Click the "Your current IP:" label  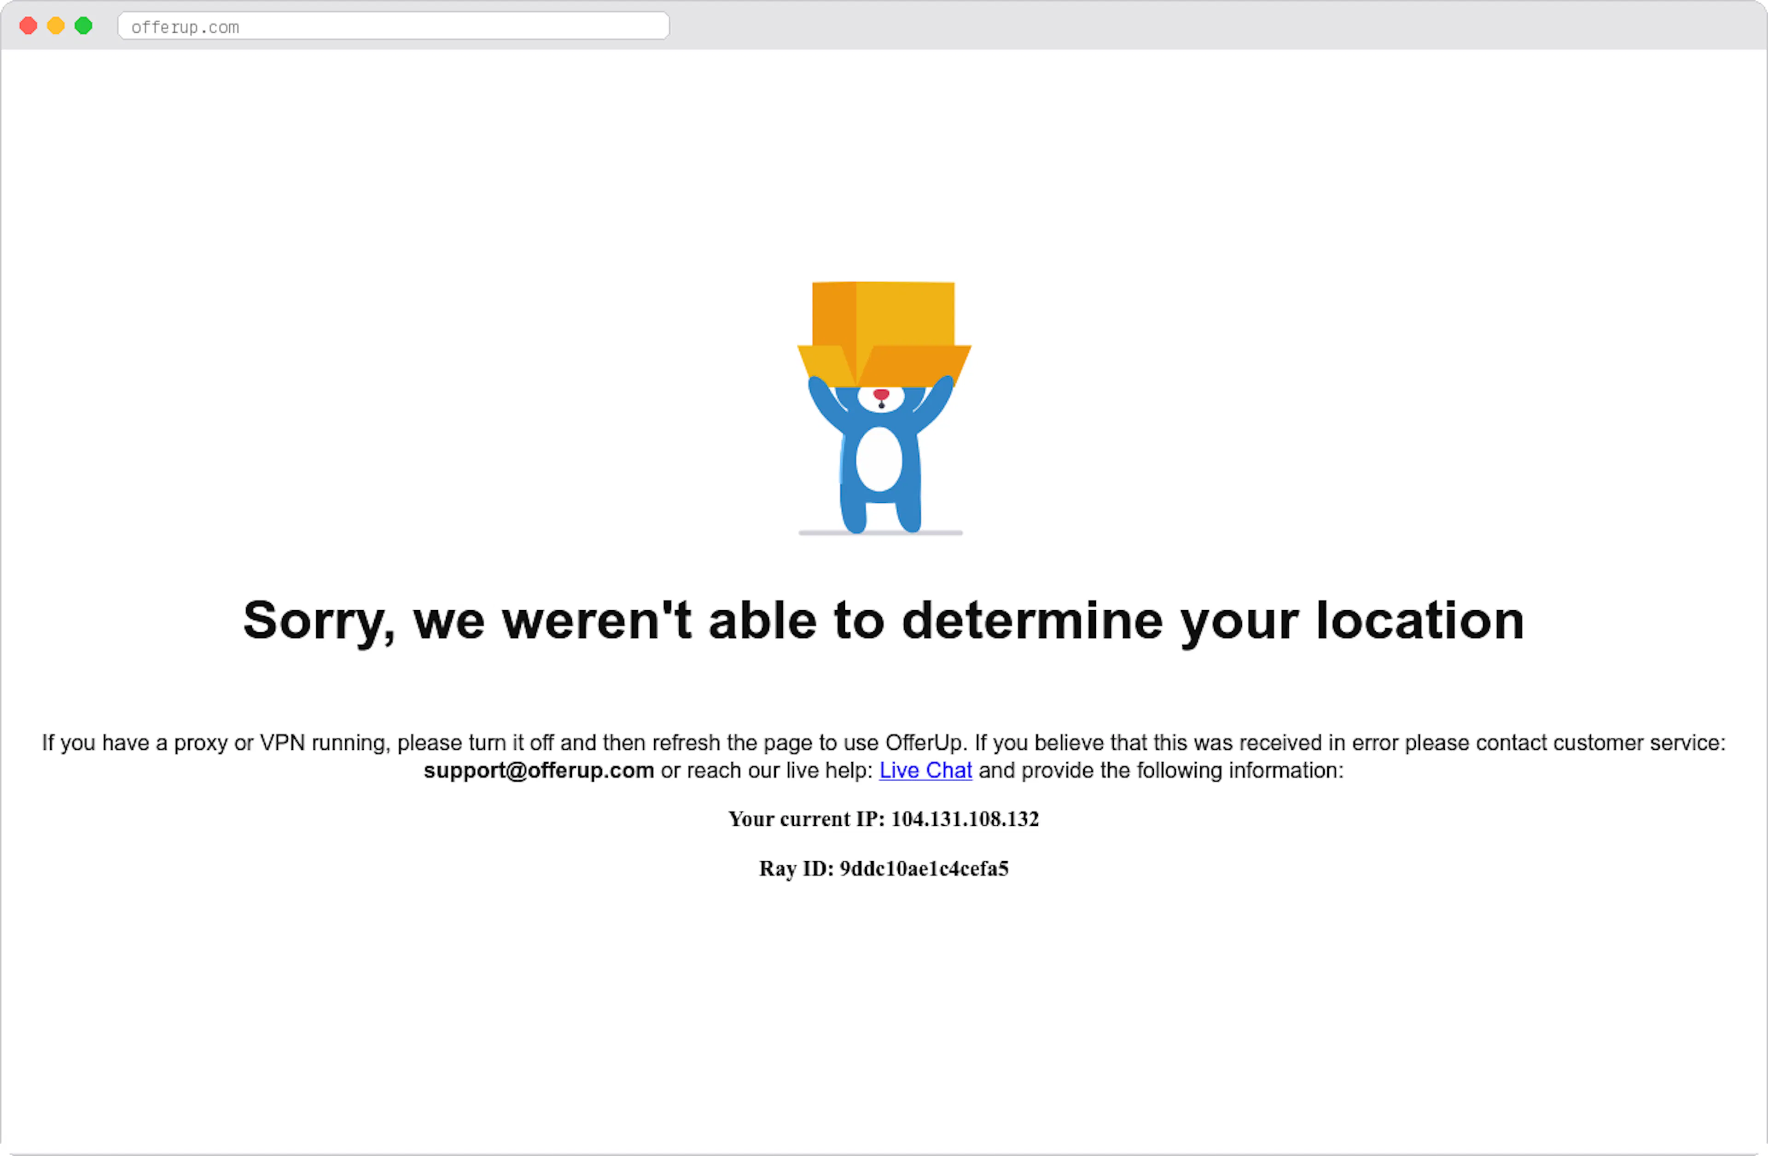tap(807, 819)
